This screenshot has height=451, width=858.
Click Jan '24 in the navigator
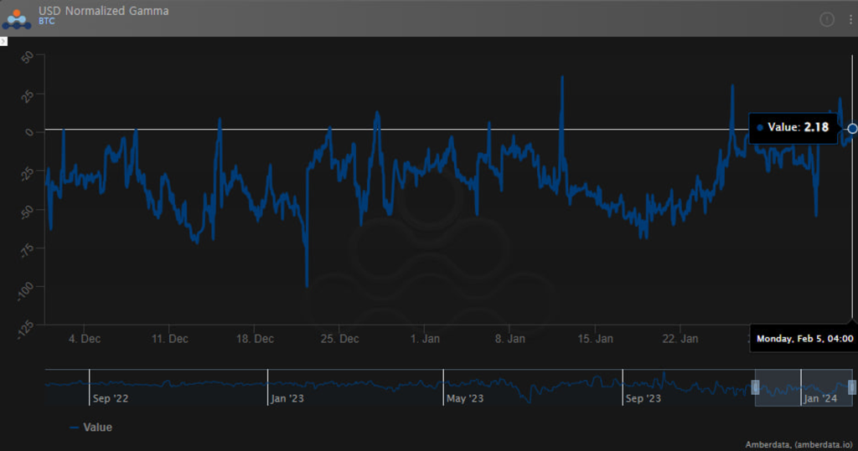819,398
